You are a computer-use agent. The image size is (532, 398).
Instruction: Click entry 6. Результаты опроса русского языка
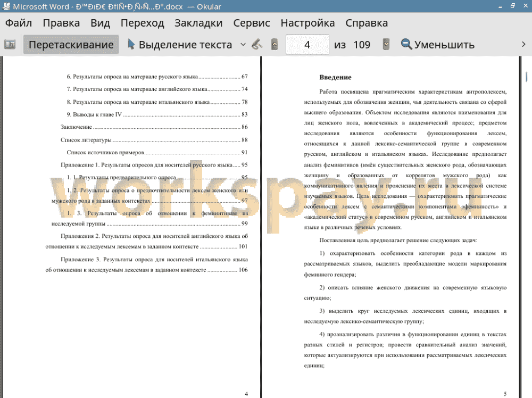157,77
